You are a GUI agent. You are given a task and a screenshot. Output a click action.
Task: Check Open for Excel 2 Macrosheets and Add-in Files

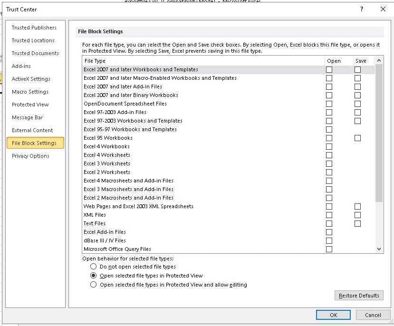click(329, 198)
